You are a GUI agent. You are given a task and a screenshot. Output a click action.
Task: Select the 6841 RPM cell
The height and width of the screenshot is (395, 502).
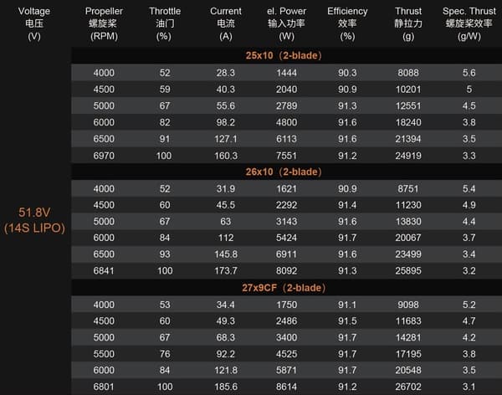(104, 270)
